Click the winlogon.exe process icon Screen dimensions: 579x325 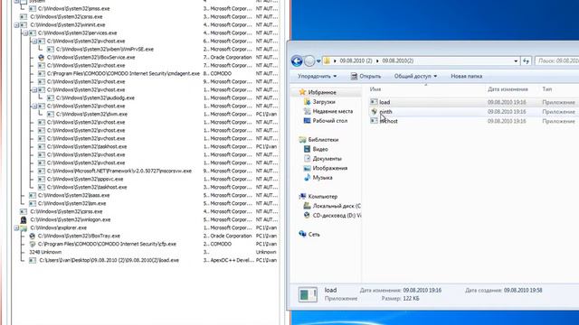(x=24, y=219)
